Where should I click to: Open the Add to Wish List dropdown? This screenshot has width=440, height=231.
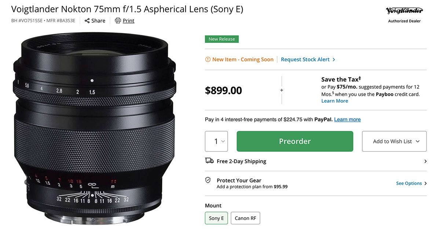394,141
